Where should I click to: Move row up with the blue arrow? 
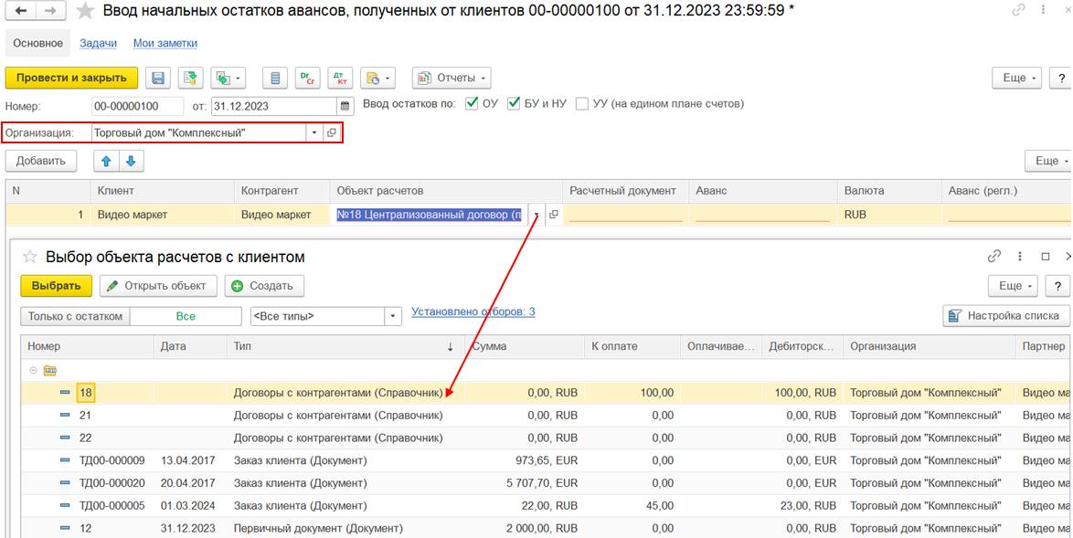click(106, 162)
